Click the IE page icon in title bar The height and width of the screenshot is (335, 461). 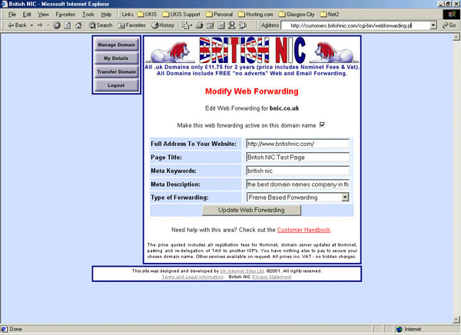click(4, 4)
